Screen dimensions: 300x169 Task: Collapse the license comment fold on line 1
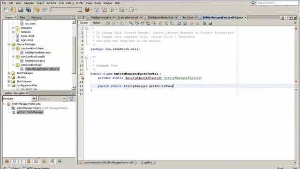[x=87, y=28]
